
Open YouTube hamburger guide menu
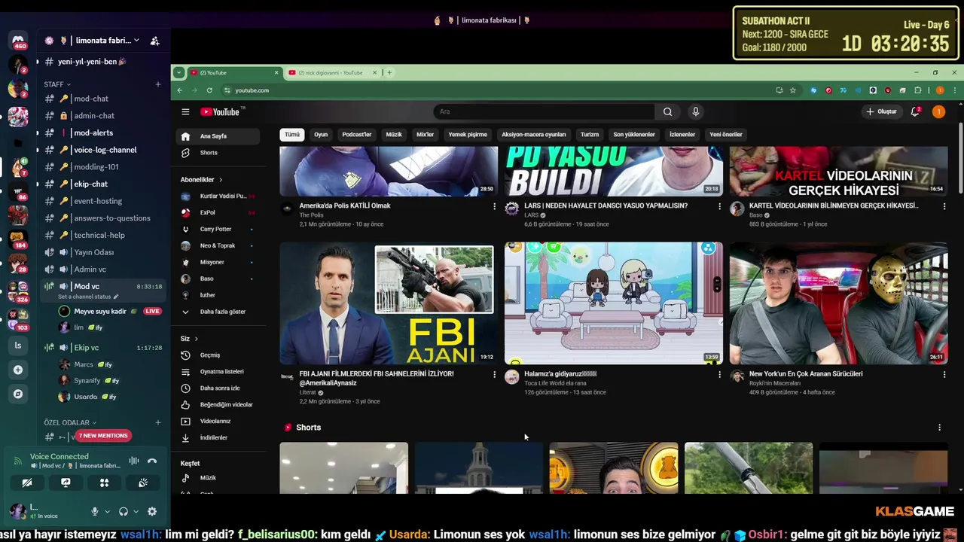[x=185, y=112]
